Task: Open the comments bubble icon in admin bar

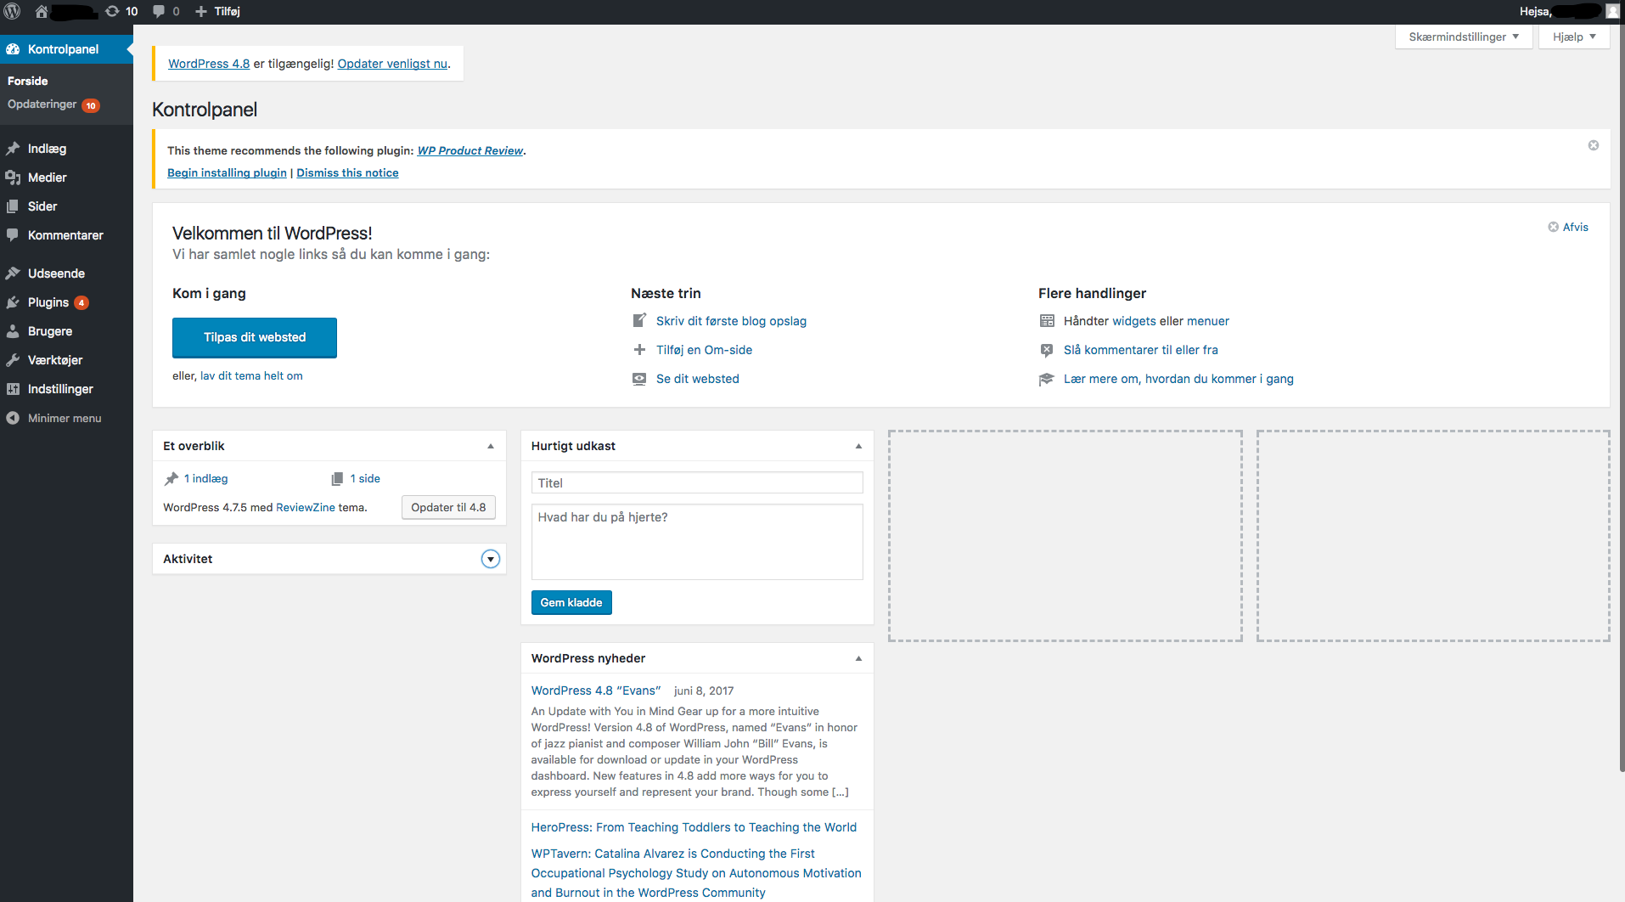Action: [x=166, y=11]
